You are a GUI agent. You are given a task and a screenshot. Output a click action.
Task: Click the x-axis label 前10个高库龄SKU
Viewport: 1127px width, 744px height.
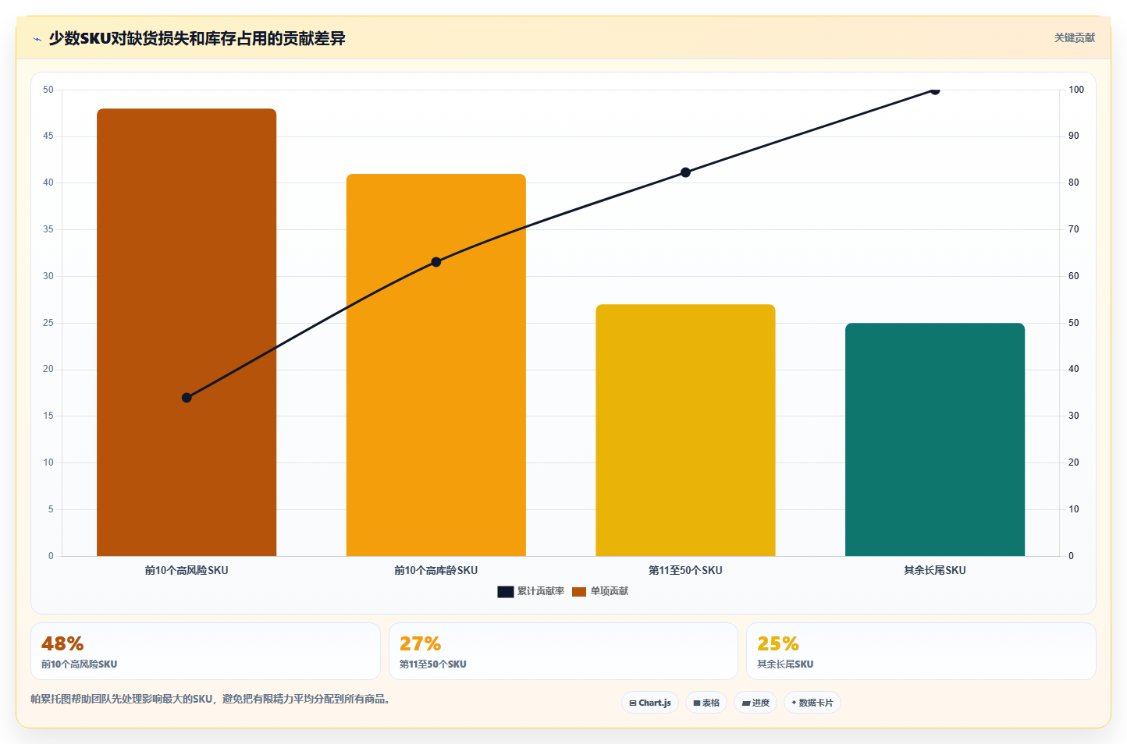[436, 570]
